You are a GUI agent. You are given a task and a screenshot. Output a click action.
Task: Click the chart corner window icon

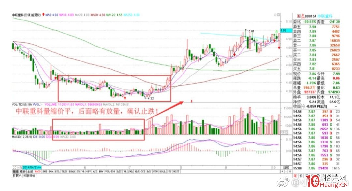coord(279,15)
